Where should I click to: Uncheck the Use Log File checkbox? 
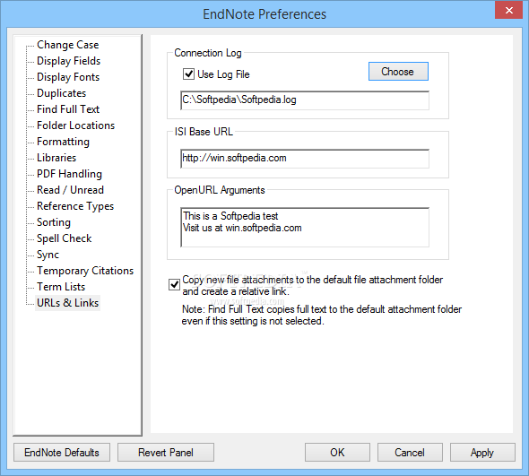coord(188,74)
